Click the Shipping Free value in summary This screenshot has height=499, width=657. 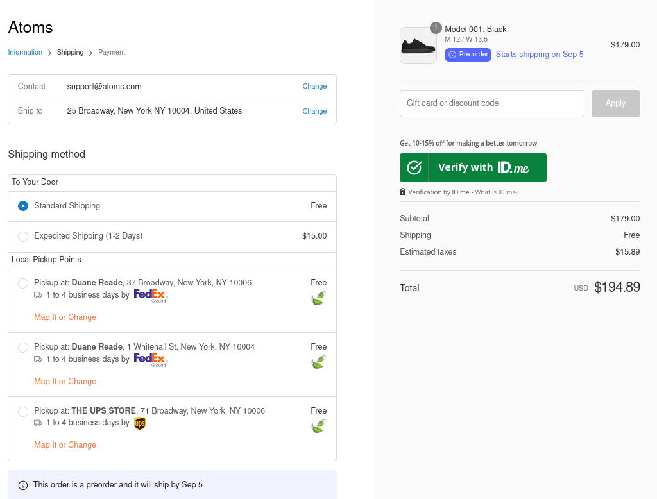coord(631,235)
